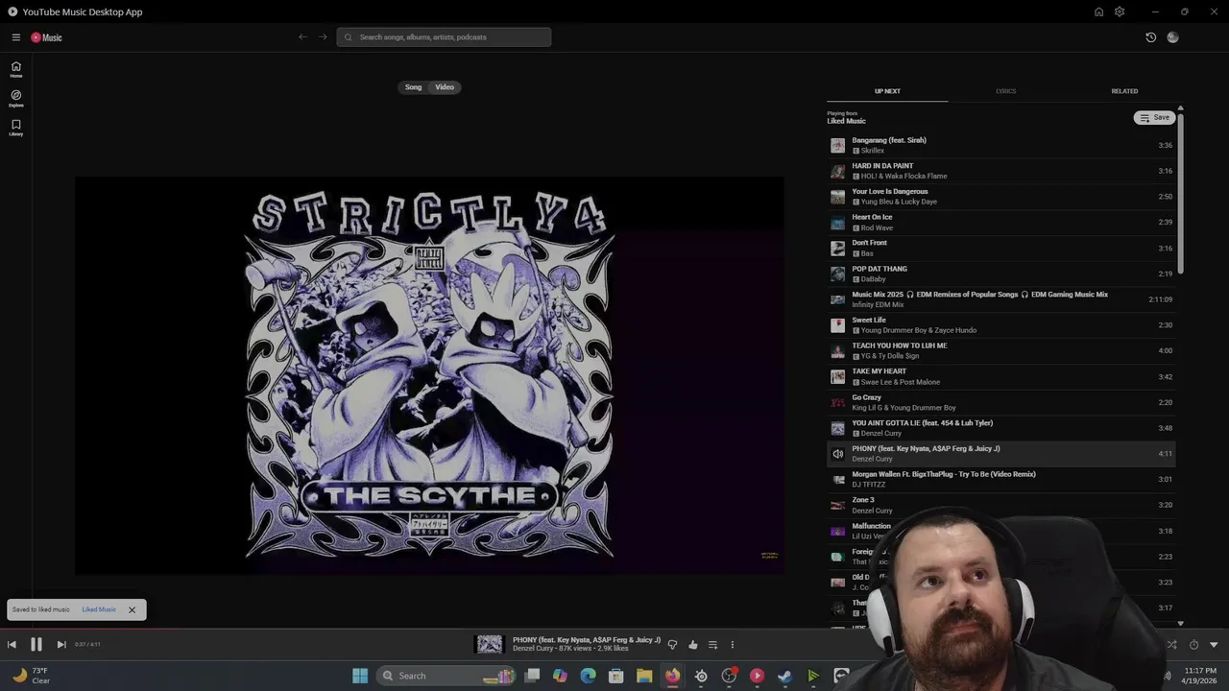Screen dimensions: 1229x691
Task: Open the LYRICS tab
Action: click(x=1005, y=91)
